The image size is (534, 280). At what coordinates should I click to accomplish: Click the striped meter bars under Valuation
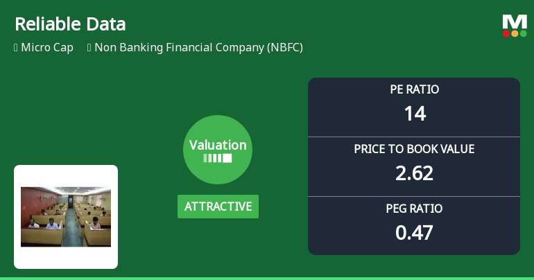point(217,158)
